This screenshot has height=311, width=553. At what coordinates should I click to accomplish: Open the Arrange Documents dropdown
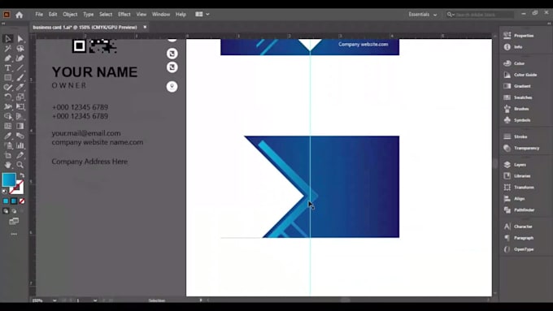click(x=202, y=15)
